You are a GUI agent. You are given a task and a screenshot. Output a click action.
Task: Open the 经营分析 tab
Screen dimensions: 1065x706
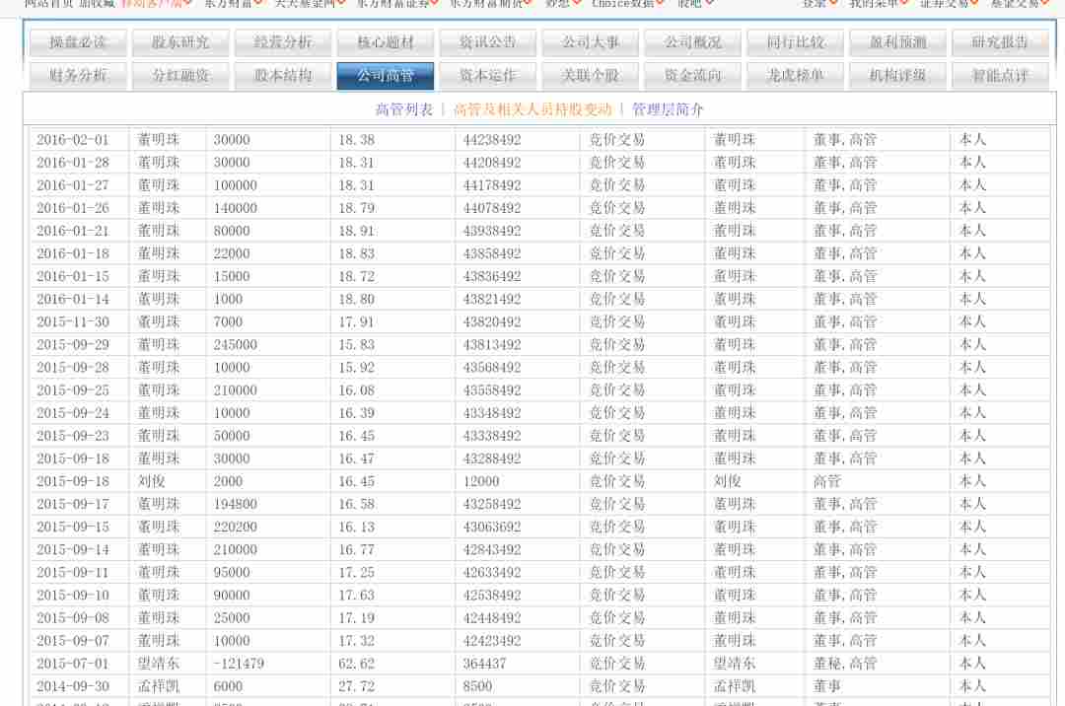[283, 42]
